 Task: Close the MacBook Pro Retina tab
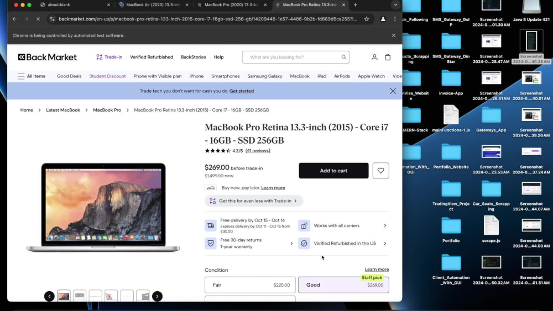coord(343,5)
